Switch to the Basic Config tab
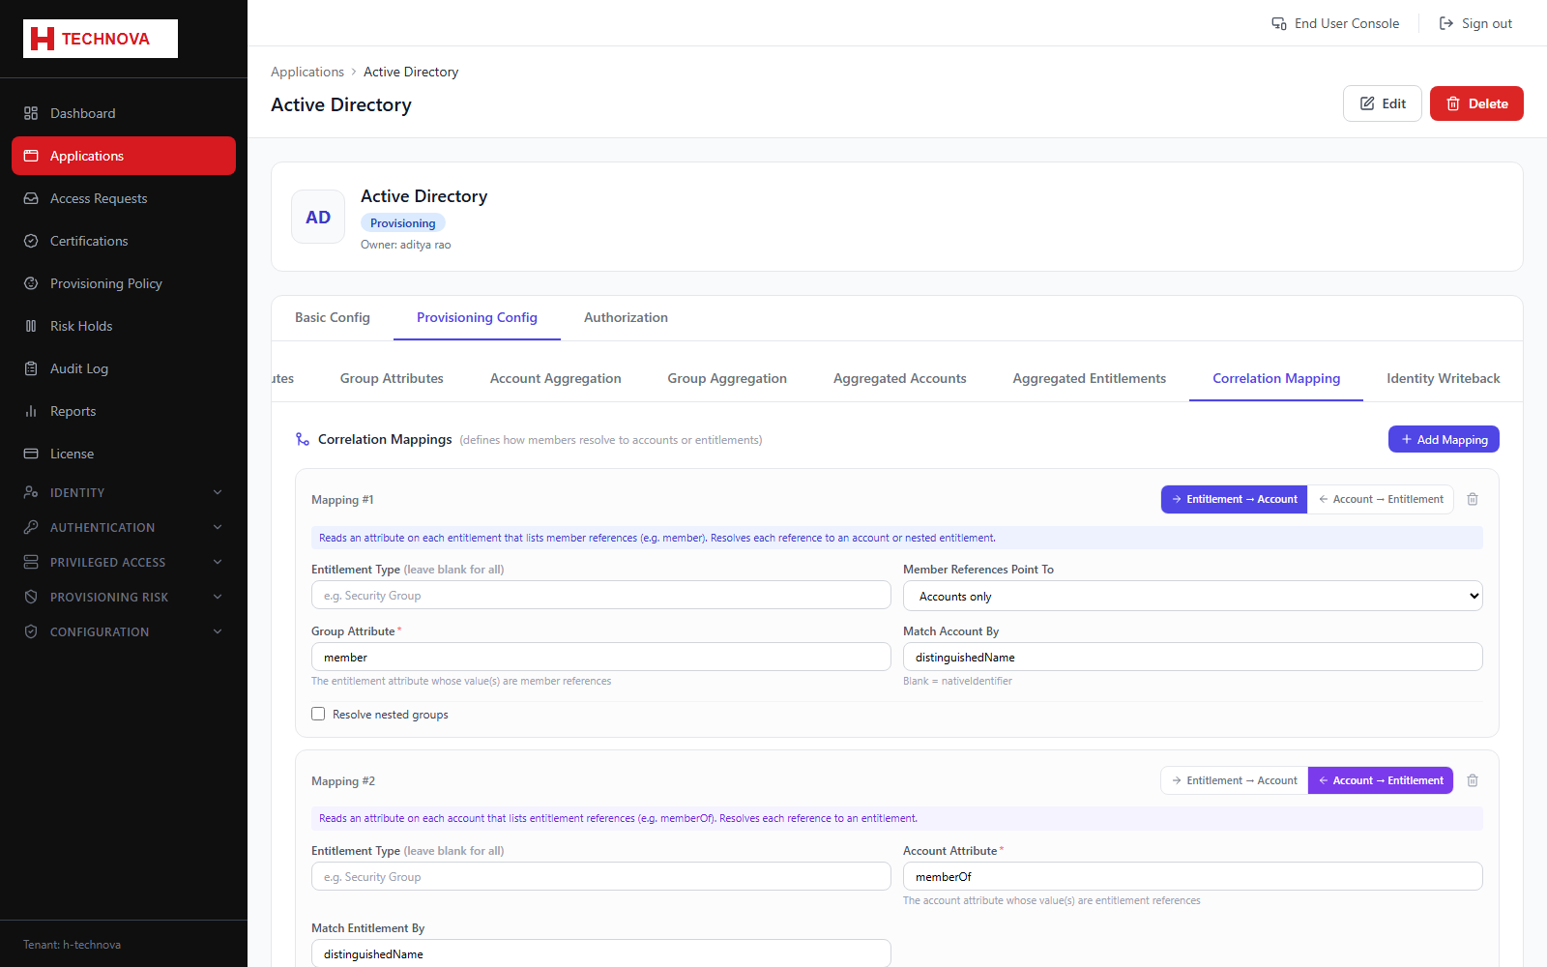The height and width of the screenshot is (967, 1547). (x=333, y=317)
